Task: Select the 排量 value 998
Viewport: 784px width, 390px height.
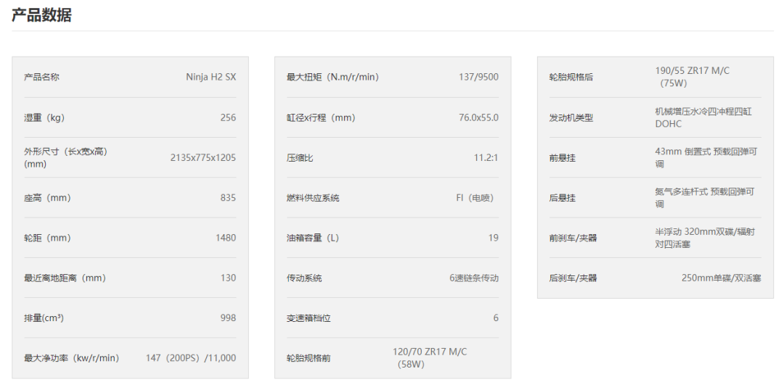Action: 228,318
